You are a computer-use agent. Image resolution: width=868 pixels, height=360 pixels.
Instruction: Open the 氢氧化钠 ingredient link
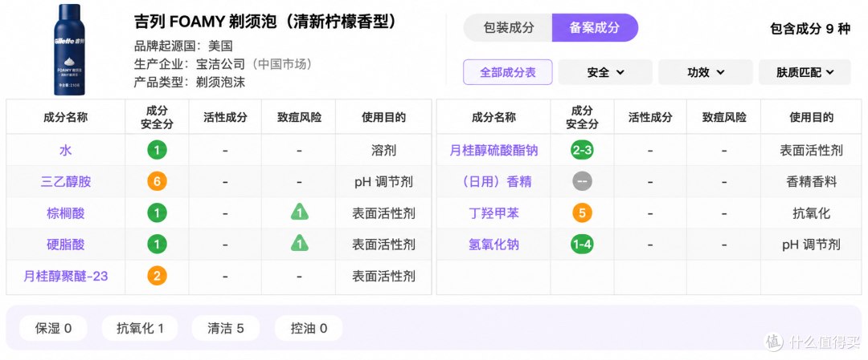tap(493, 244)
